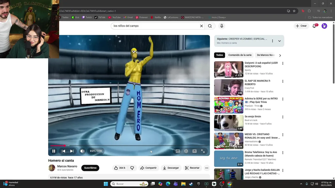Open options for Se enojo limón video
The width and height of the screenshot is (335, 188).
pyautogui.click(x=283, y=117)
